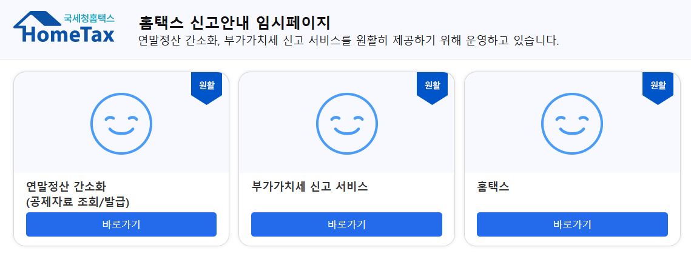Click the page description sentence under heading
The height and width of the screenshot is (259, 691).
(349, 41)
